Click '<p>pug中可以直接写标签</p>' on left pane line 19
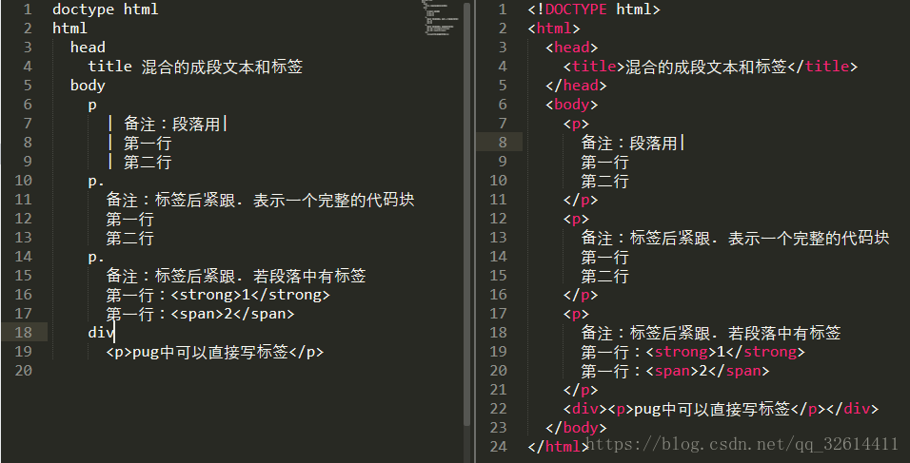The height and width of the screenshot is (463, 910). click(x=215, y=352)
